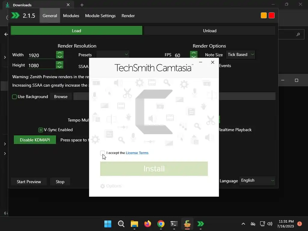Screen dimensions: 308x231
Task: Click the back arrow in Downloads window
Action: [x=6, y=34]
